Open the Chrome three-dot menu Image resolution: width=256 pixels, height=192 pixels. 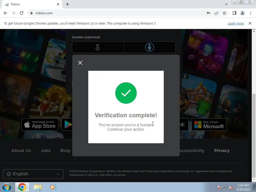[x=250, y=13]
